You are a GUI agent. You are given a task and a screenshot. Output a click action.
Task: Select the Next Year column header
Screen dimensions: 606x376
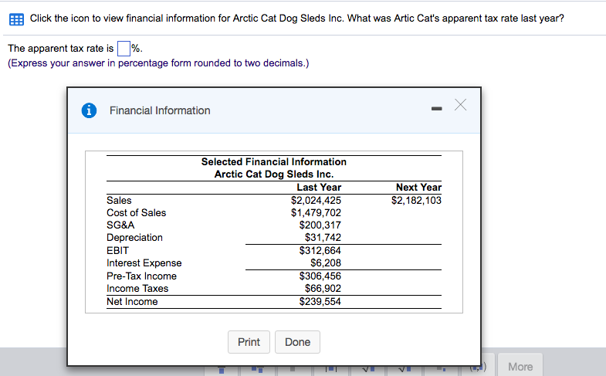(418, 187)
